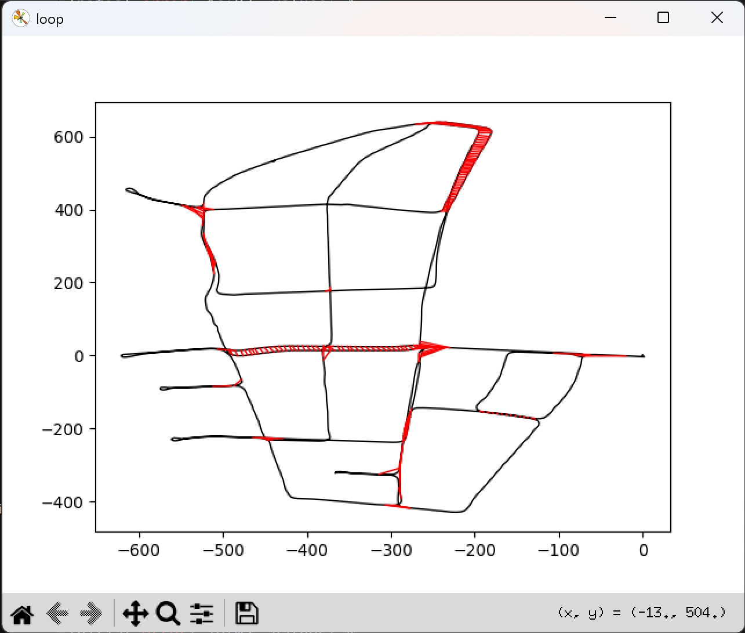The height and width of the screenshot is (633, 745).
Task: Click the 0 x-axis tick label
Action: (644, 549)
